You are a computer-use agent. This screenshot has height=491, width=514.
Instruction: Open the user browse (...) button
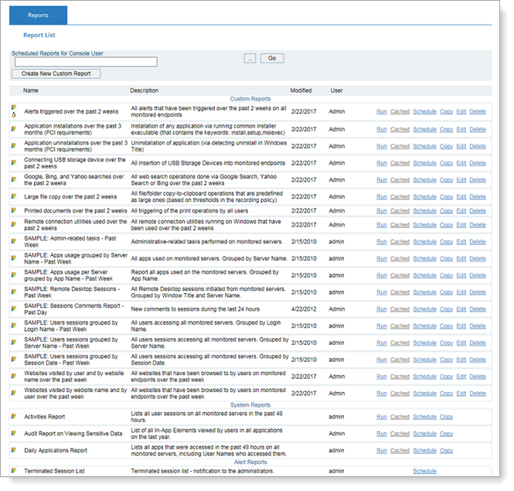tap(250, 58)
